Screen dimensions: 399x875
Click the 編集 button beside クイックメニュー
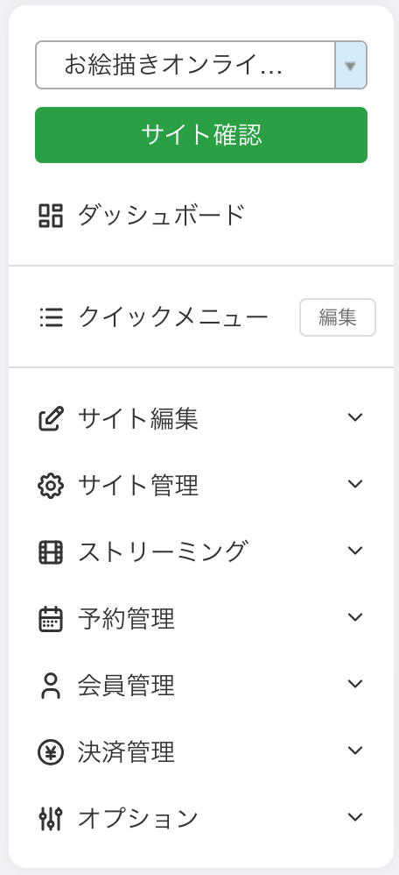coord(338,317)
